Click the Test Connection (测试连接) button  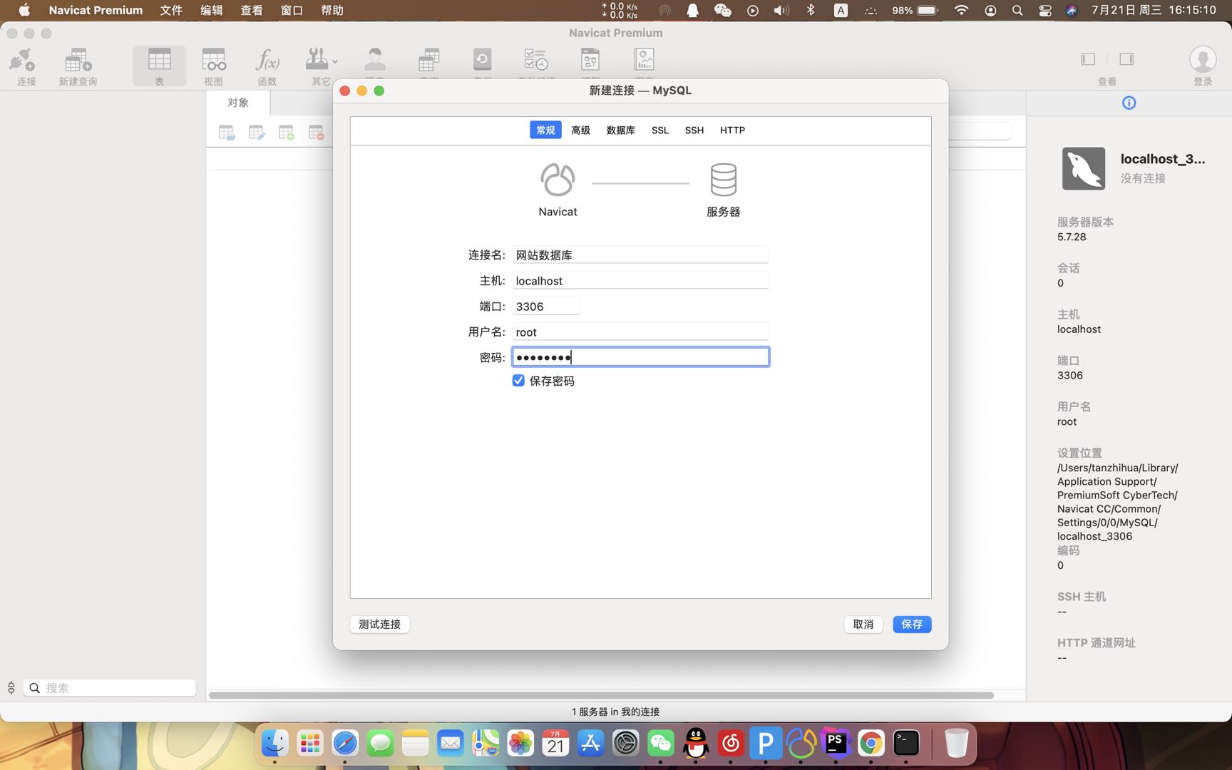click(380, 624)
